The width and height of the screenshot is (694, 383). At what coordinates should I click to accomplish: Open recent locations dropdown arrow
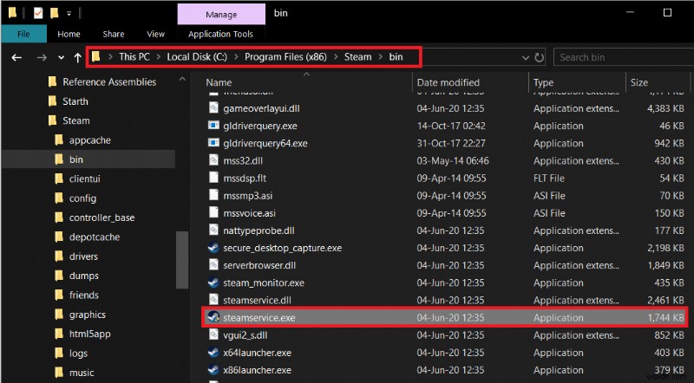[61, 57]
